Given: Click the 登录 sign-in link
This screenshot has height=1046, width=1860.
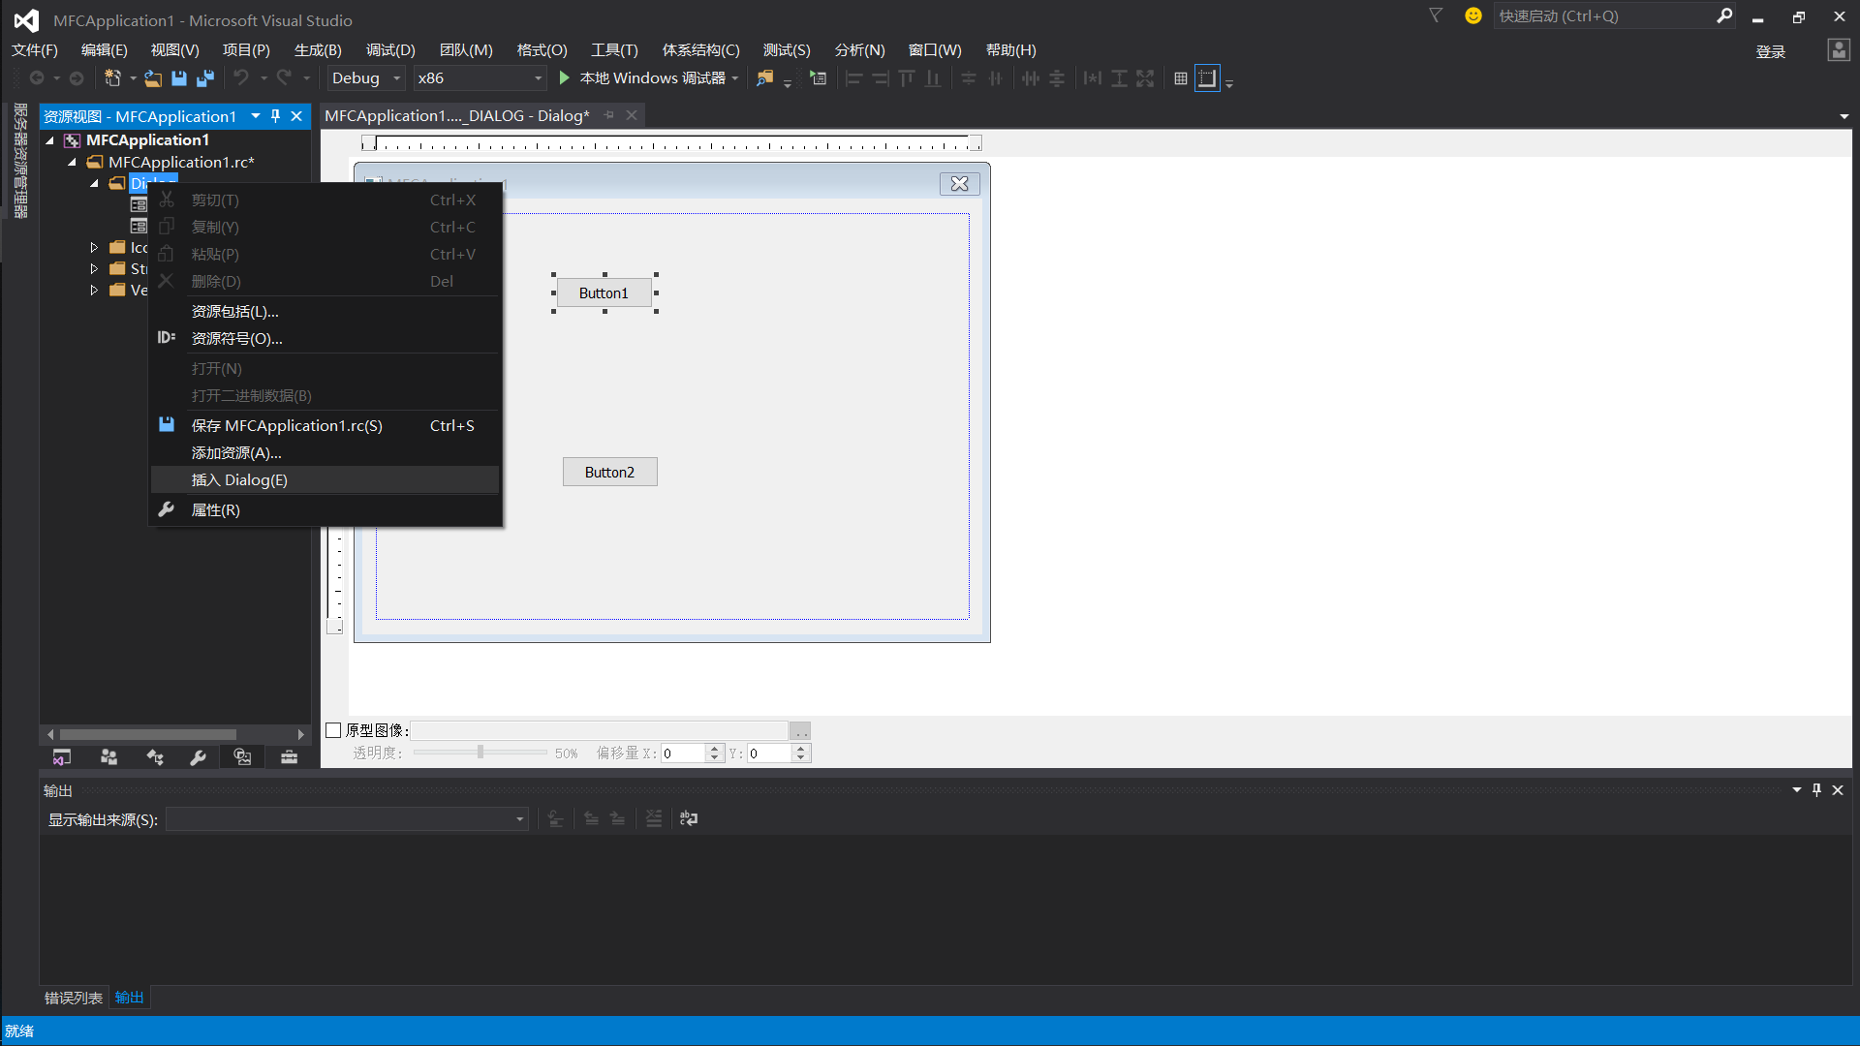Looking at the screenshot, I should point(1770,51).
